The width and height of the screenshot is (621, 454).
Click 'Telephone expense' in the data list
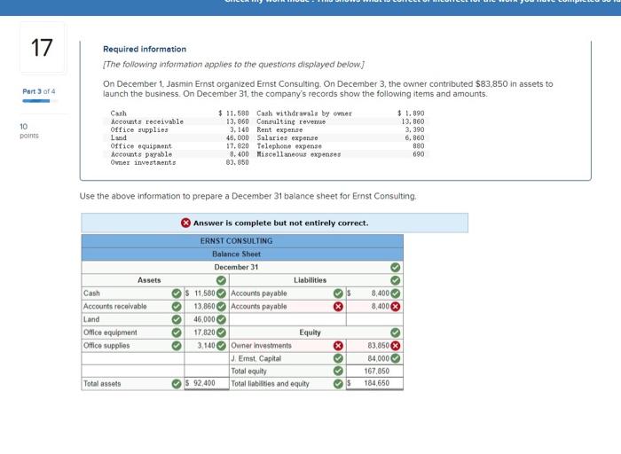tap(289, 146)
